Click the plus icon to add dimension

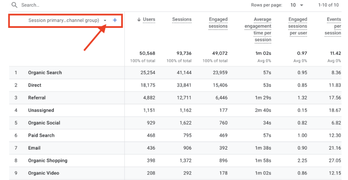pyautogui.click(x=115, y=20)
